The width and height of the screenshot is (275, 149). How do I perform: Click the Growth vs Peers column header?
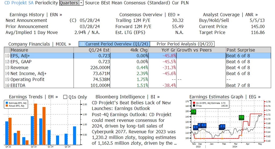(x=201, y=50)
